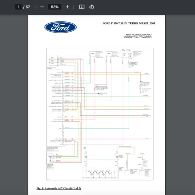Click the 63% zoom level field

(x=55, y=7)
